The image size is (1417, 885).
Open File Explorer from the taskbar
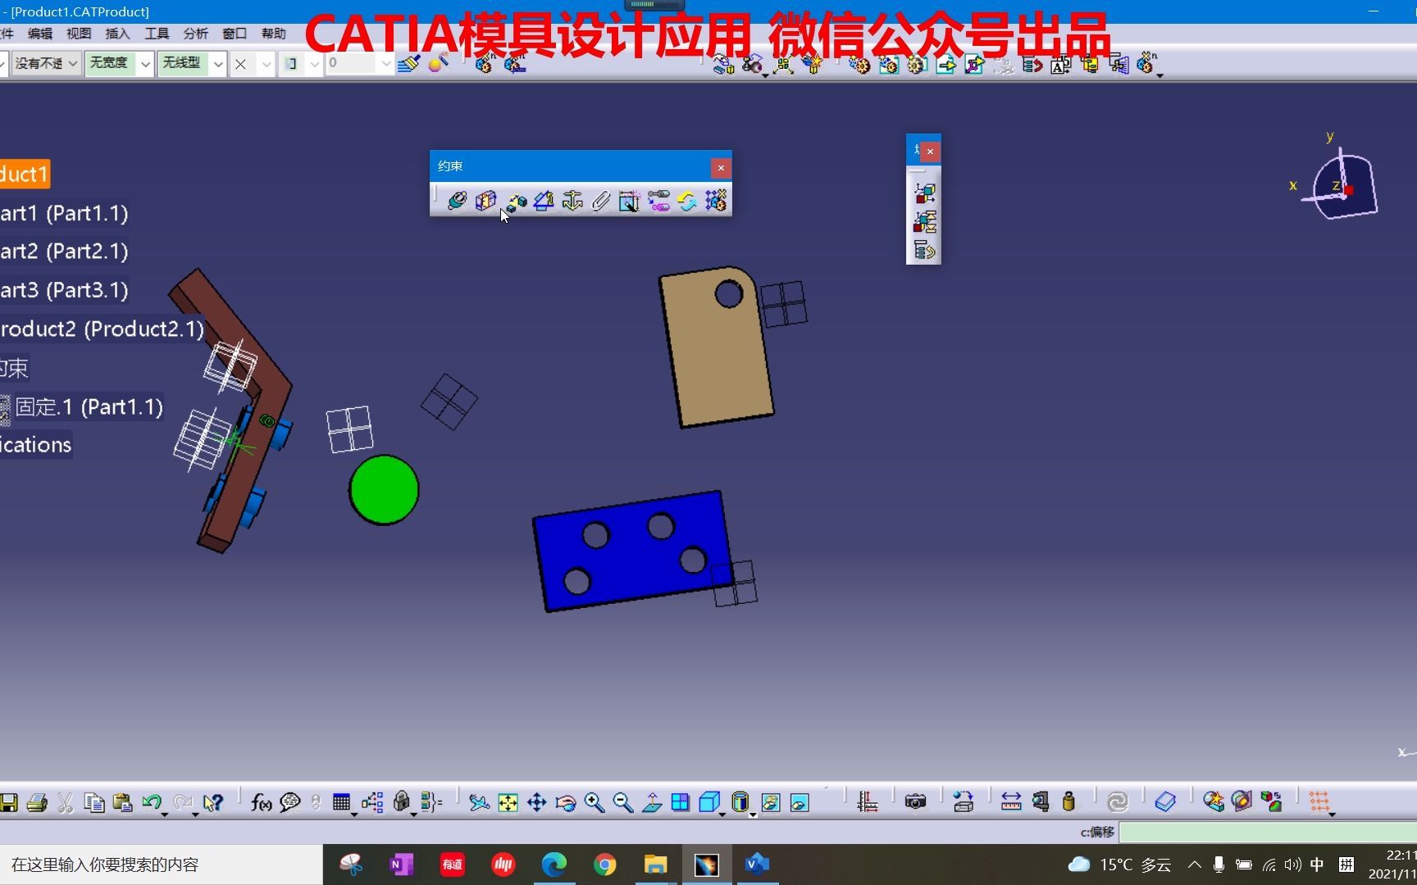[x=655, y=865]
